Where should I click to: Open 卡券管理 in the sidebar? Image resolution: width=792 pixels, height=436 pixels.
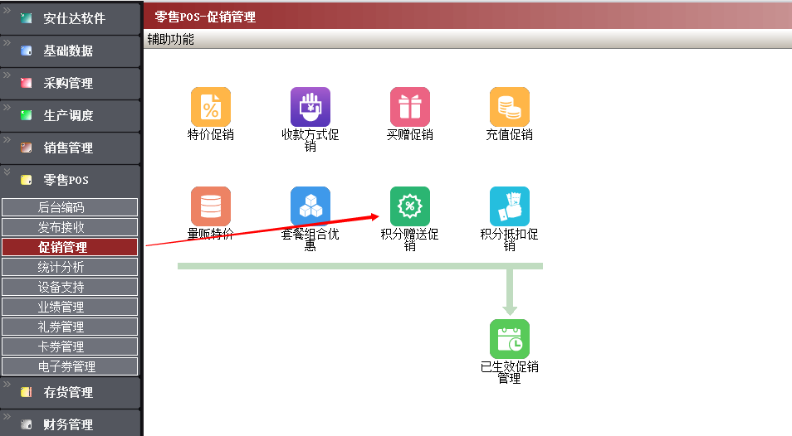[70, 346]
